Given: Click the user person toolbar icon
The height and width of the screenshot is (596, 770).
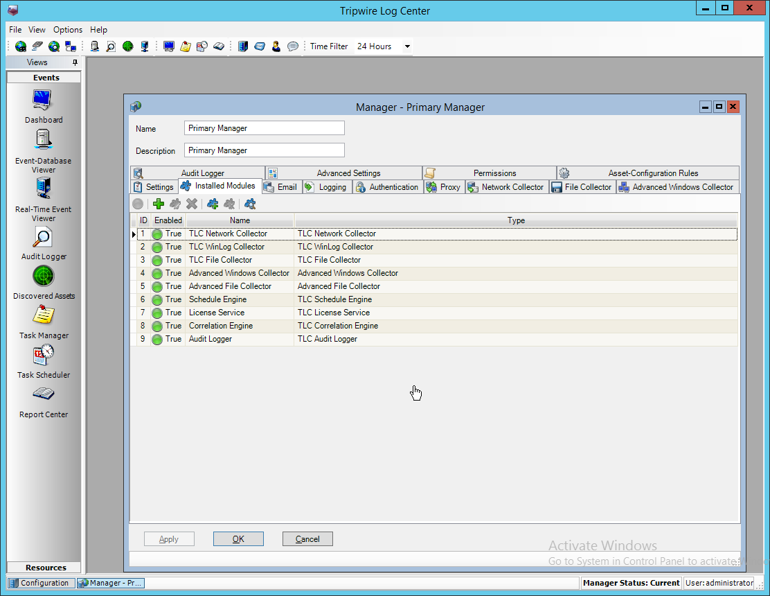Looking at the screenshot, I should [x=276, y=46].
